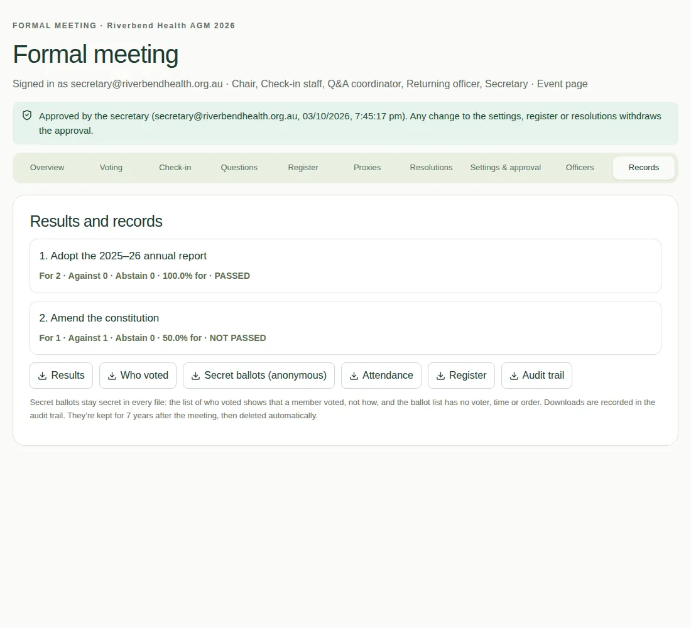Image resolution: width=691 pixels, height=628 pixels.
Task: Go to the Check-in tab
Action: click(175, 168)
